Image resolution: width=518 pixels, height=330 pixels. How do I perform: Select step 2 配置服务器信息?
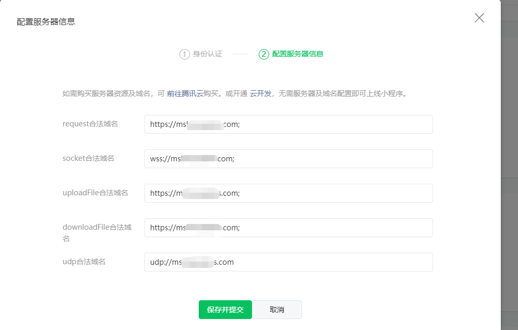[291, 54]
